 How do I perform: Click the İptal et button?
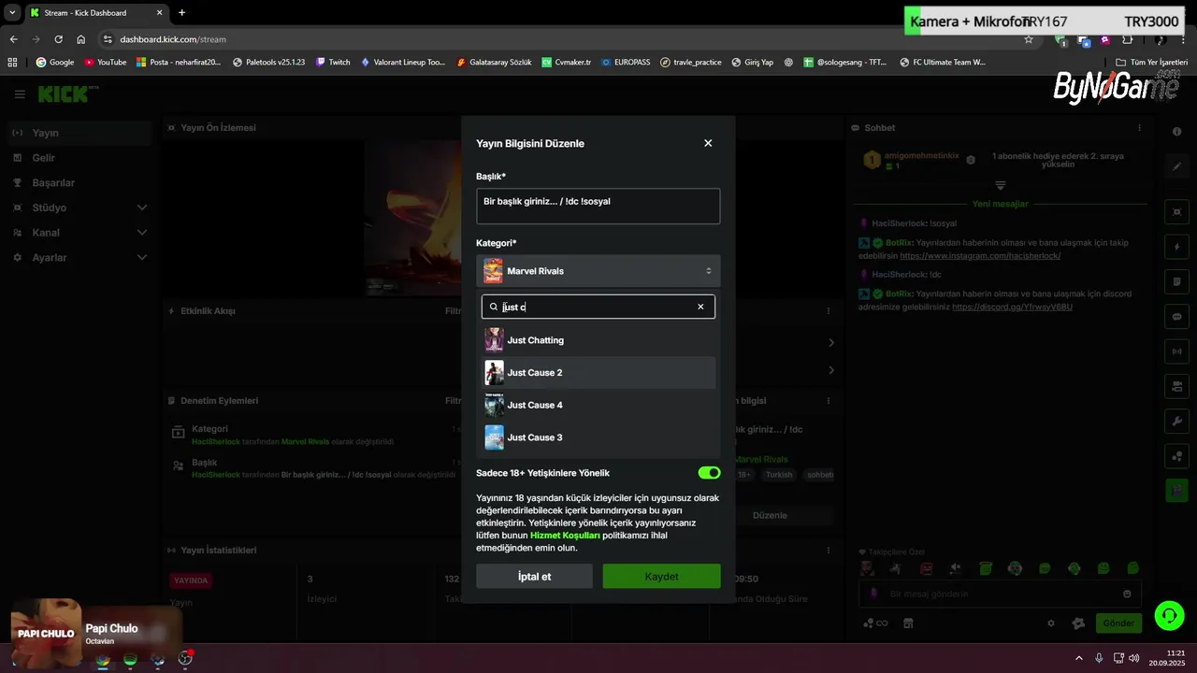click(x=534, y=576)
